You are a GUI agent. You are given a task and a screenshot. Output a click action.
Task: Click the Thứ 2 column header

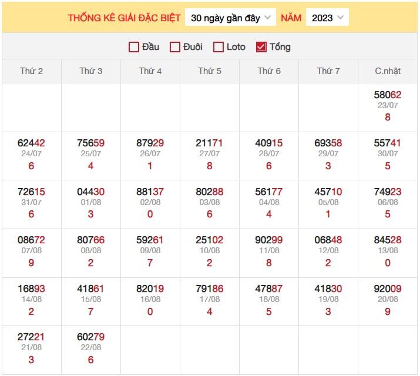[x=32, y=71]
